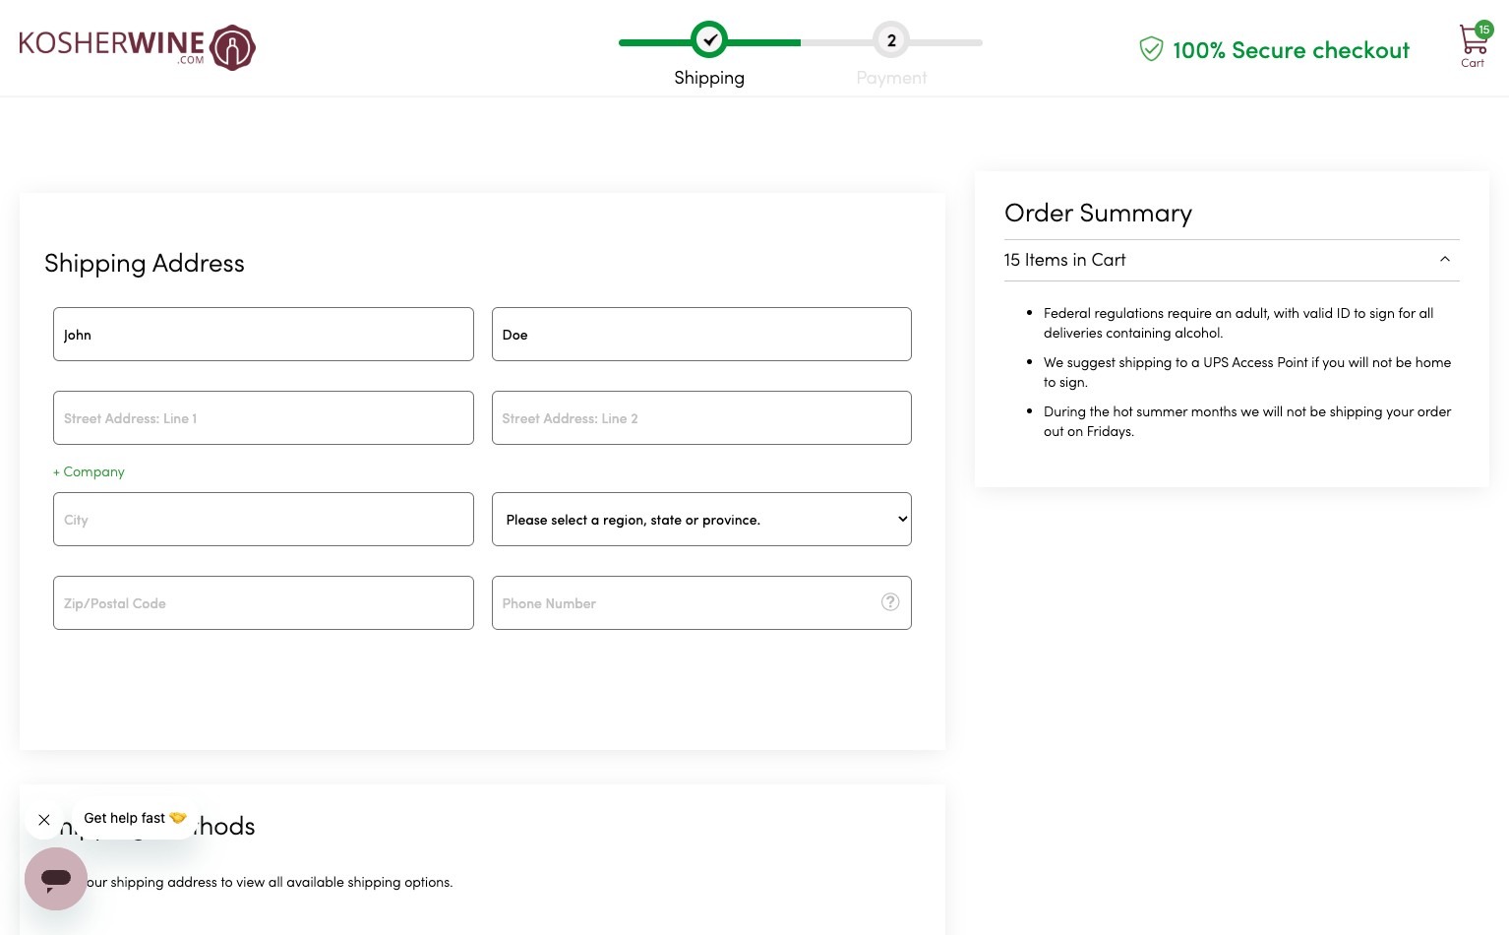1509x935 pixels.
Task: Click the Shipping Address heading
Action: (145, 263)
